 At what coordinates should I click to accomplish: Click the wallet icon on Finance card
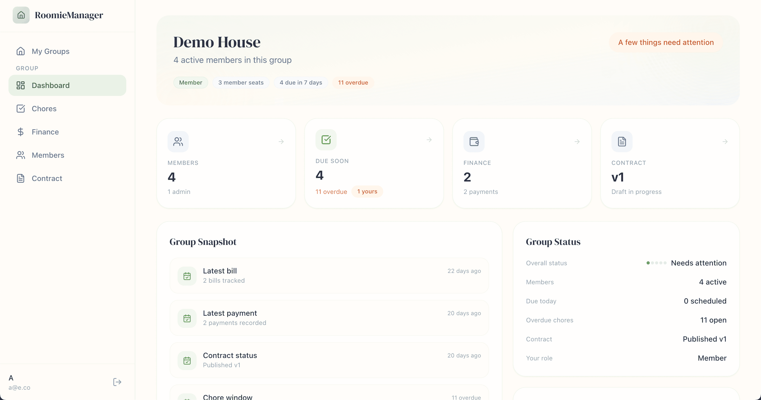(474, 142)
